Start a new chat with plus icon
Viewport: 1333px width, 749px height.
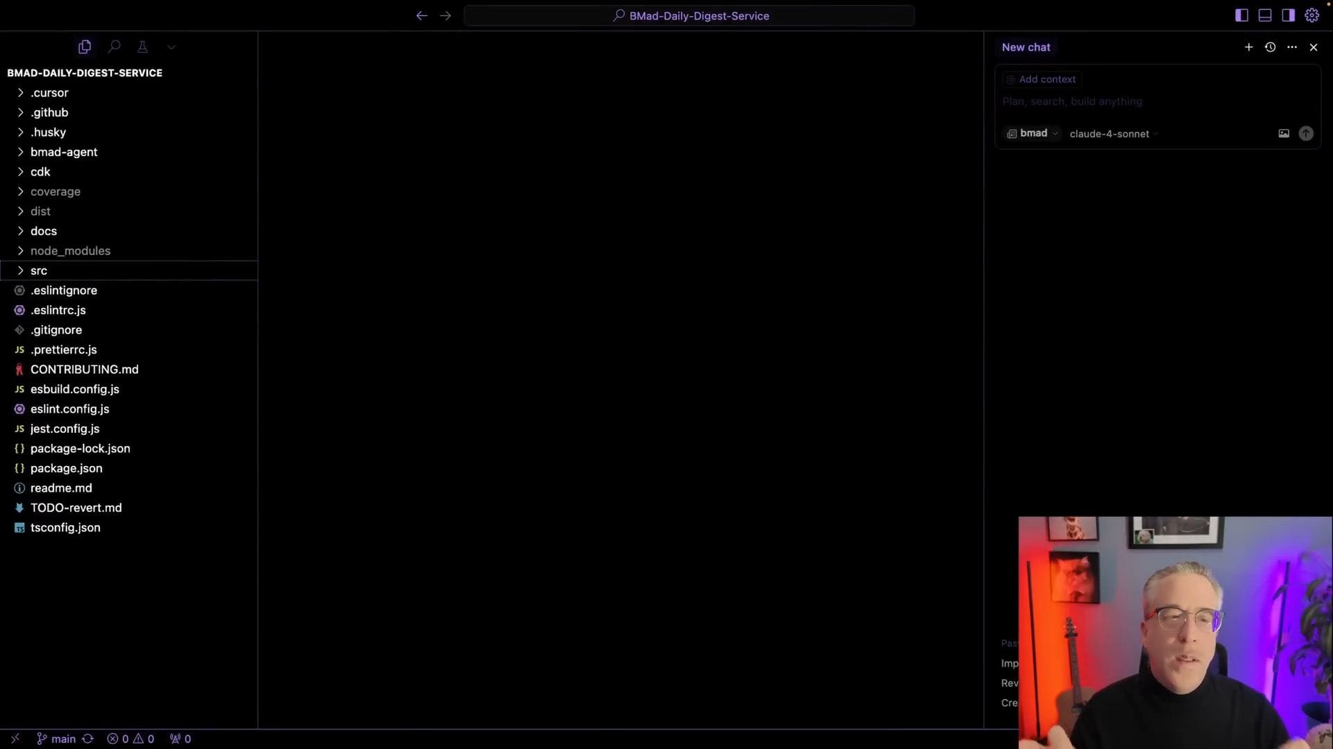(1248, 47)
